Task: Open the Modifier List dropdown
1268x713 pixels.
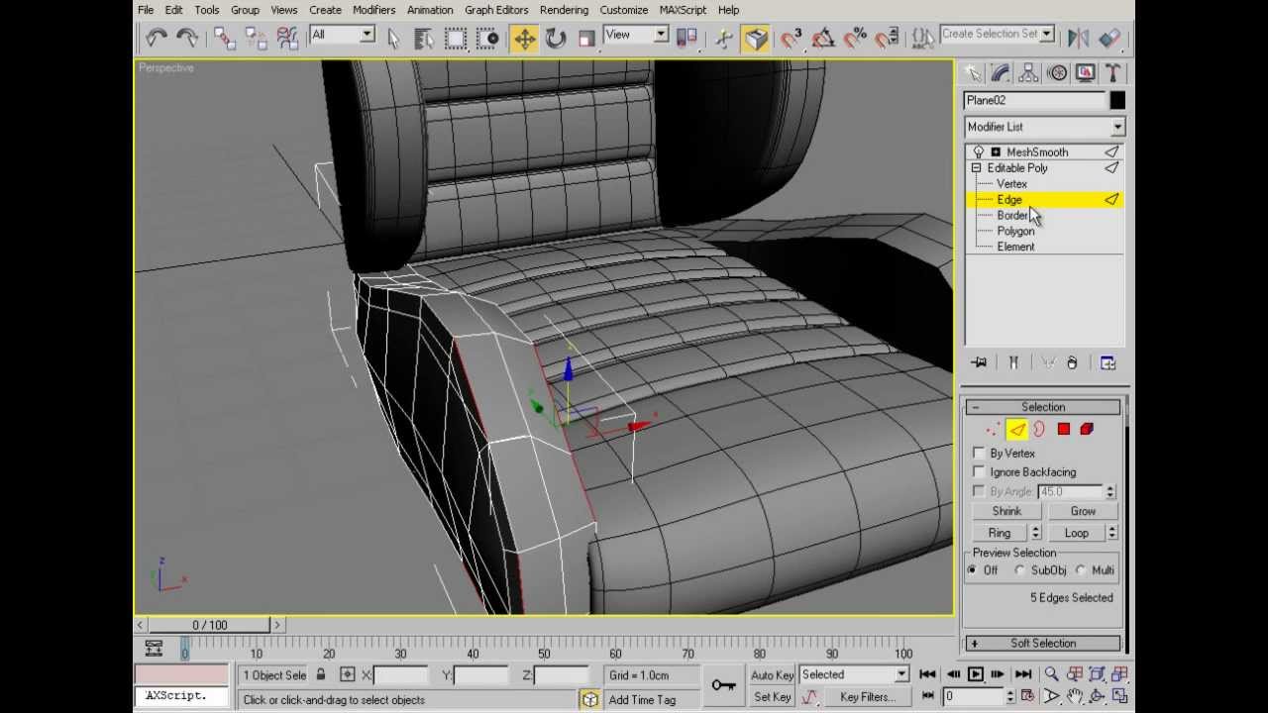Action: click(x=1044, y=127)
